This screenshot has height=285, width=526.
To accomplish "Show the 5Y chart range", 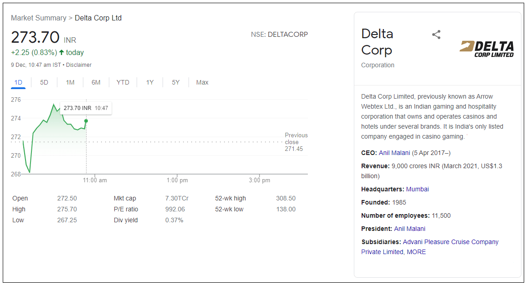I will (176, 82).
